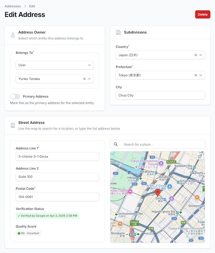
Task: Go to Addresses breadcrumb link
Action: pos(13,6)
